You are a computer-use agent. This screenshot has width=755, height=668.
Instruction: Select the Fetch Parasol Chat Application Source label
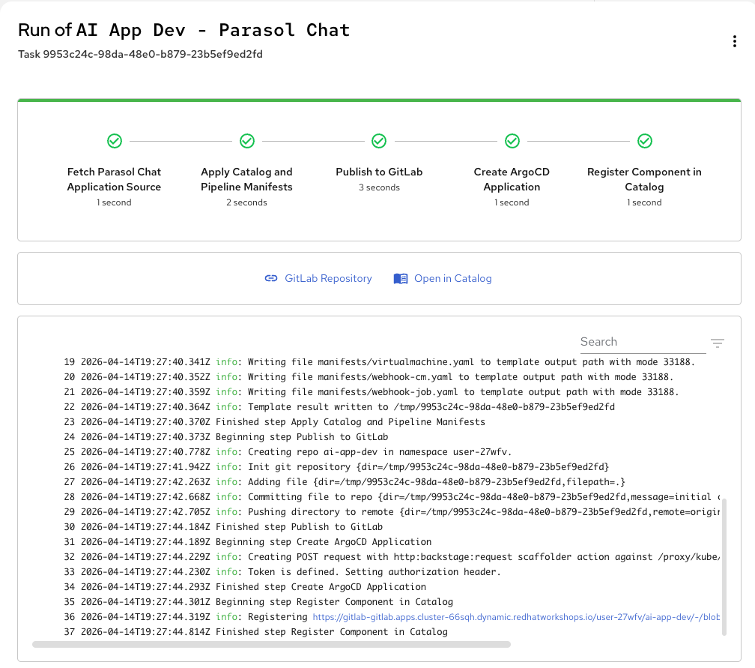pos(114,179)
